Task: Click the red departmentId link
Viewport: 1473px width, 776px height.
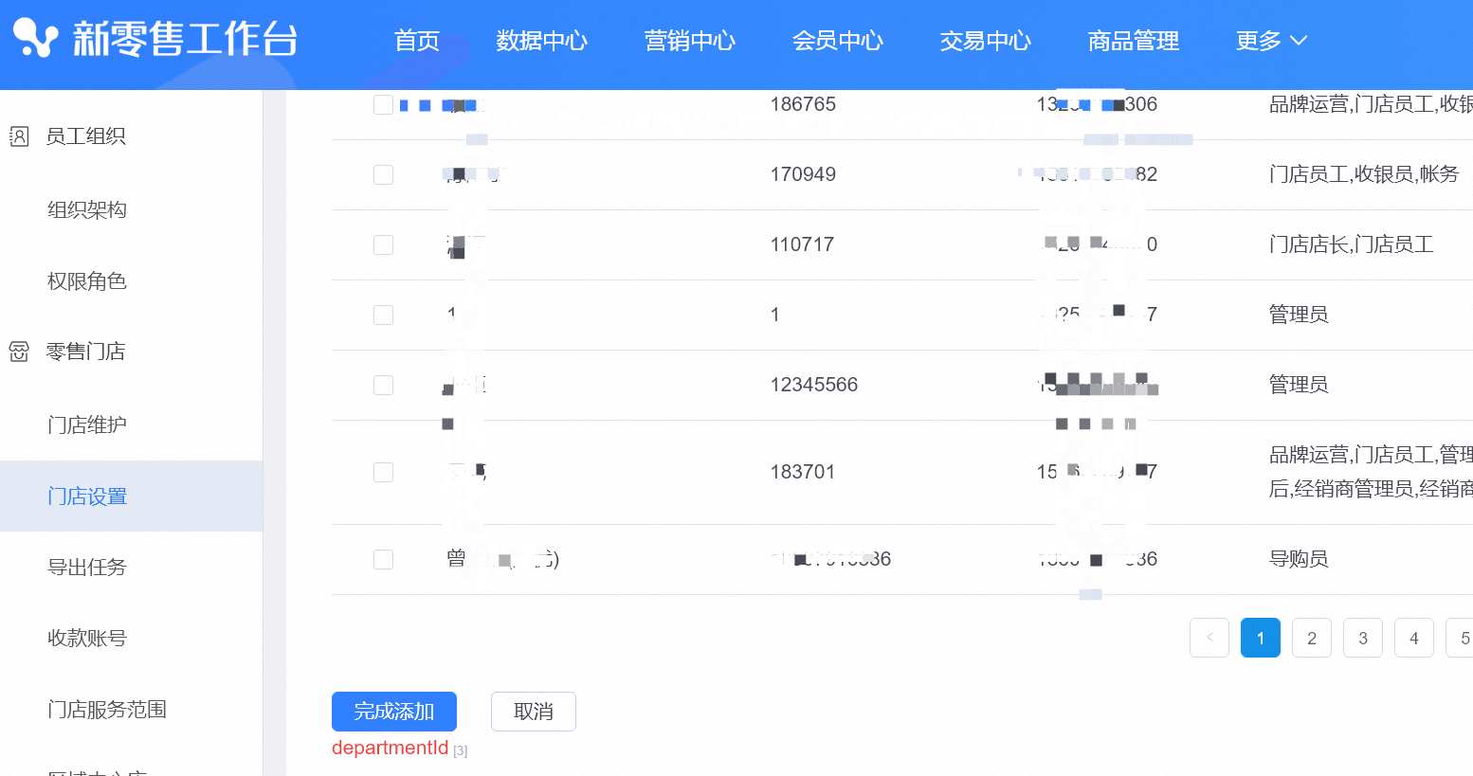Action: (390, 748)
